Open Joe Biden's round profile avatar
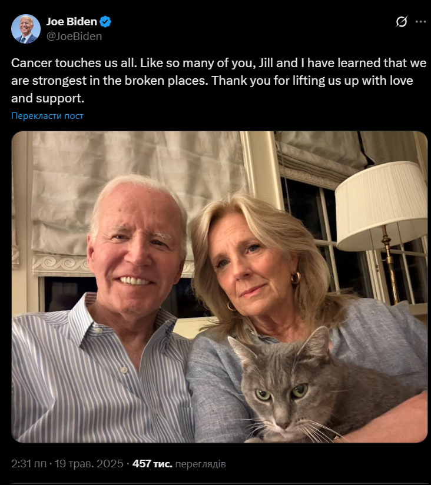 point(26,29)
